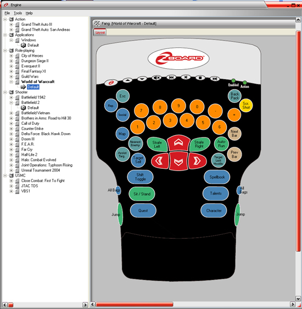Click the layout panel horizontal scrollbar thumb

(135, 305)
